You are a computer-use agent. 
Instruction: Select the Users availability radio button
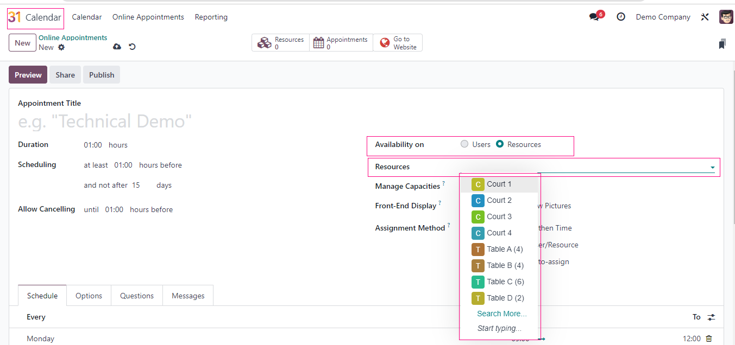tap(464, 144)
